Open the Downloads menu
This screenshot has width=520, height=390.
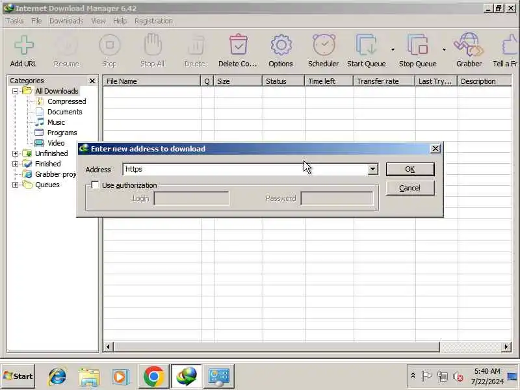pyautogui.click(x=66, y=21)
